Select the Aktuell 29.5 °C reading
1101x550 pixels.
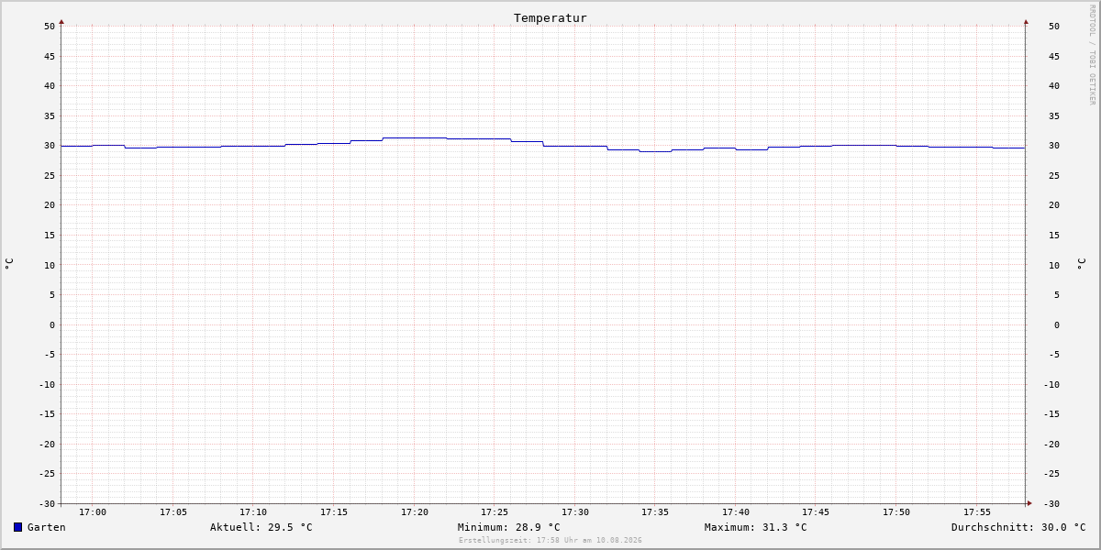coord(261,527)
